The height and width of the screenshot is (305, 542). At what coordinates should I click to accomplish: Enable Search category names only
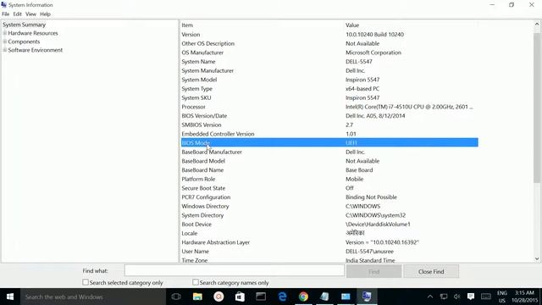coord(196,282)
